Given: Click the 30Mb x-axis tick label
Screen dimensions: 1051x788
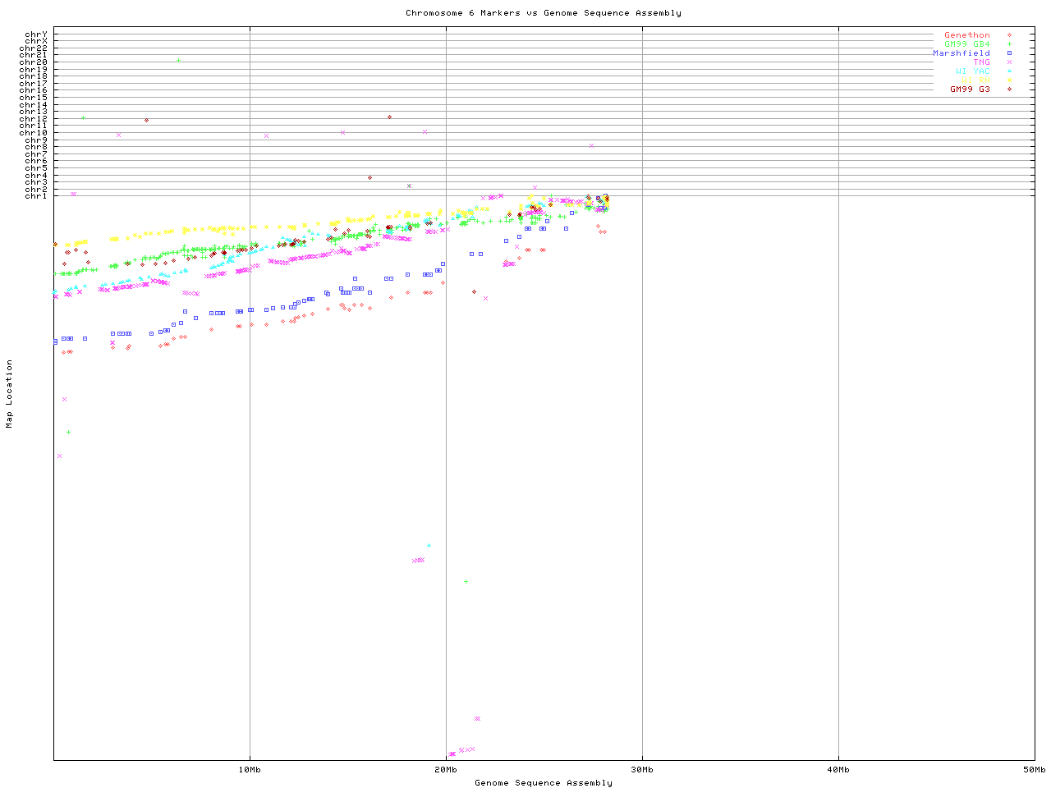Looking at the screenshot, I should point(642,770).
